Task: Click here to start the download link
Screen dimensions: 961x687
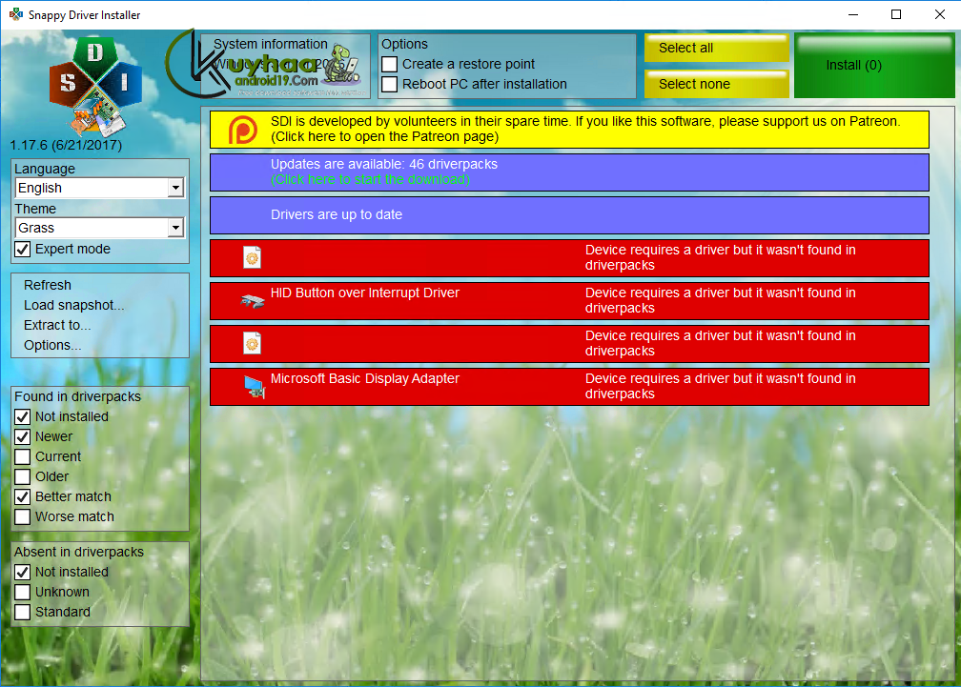Action: [x=370, y=179]
